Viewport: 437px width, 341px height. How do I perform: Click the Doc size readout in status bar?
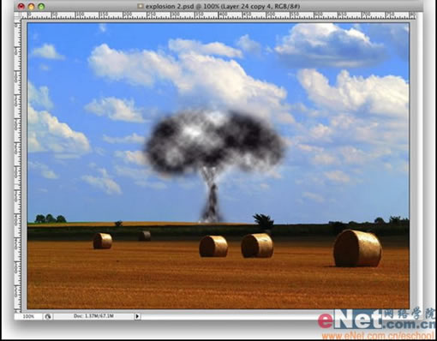93,316
